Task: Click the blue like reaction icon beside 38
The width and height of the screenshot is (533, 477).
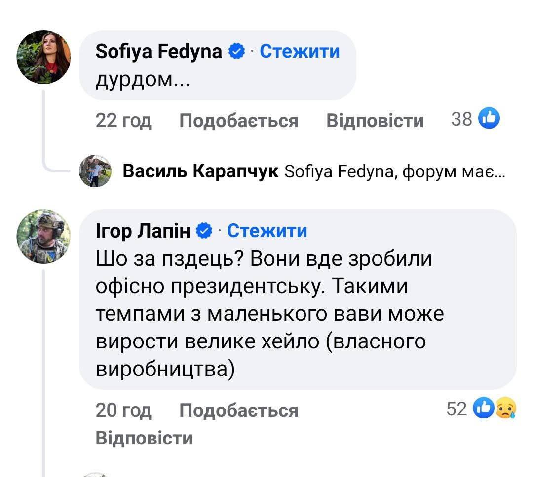Action: click(490, 119)
